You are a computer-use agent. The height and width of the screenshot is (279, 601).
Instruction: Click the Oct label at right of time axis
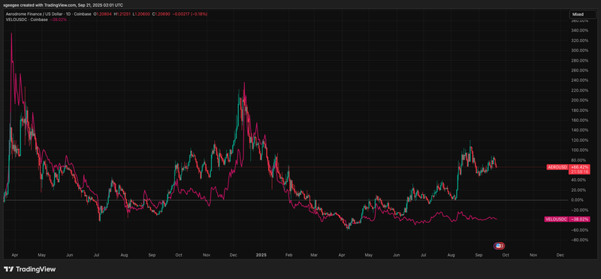506,254
